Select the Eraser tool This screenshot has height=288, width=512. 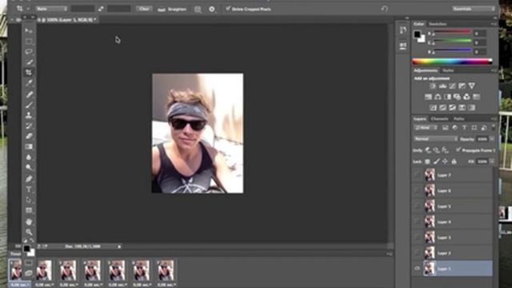click(x=29, y=136)
